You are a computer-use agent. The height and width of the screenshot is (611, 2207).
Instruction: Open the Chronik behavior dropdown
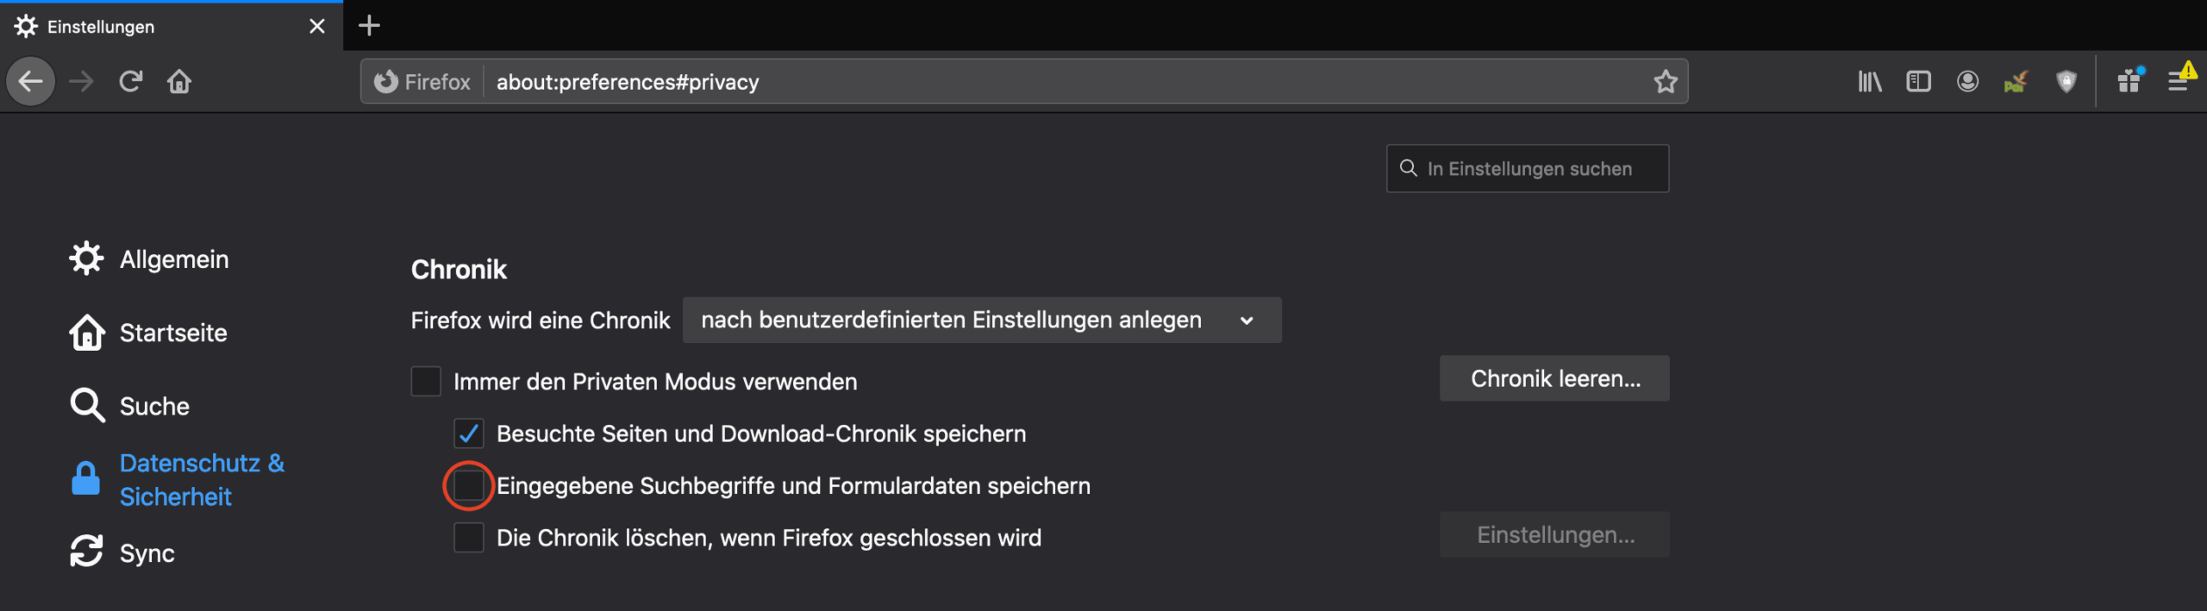(x=981, y=320)
